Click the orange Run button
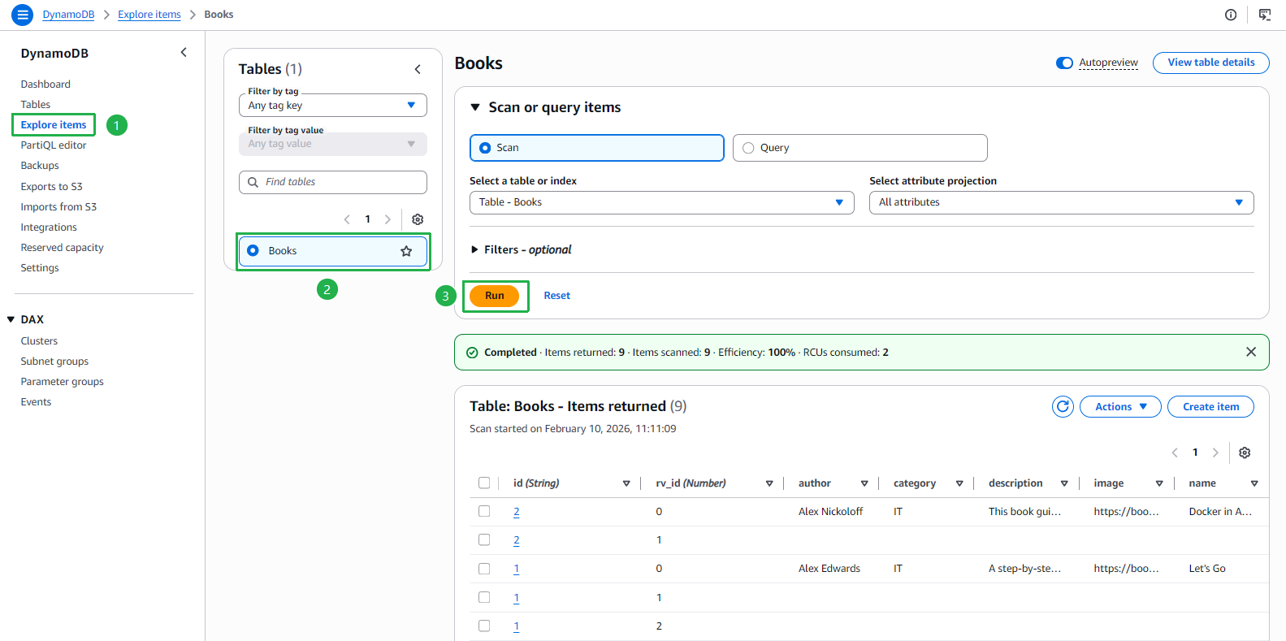1286x641 pixels. coord(495,296)
